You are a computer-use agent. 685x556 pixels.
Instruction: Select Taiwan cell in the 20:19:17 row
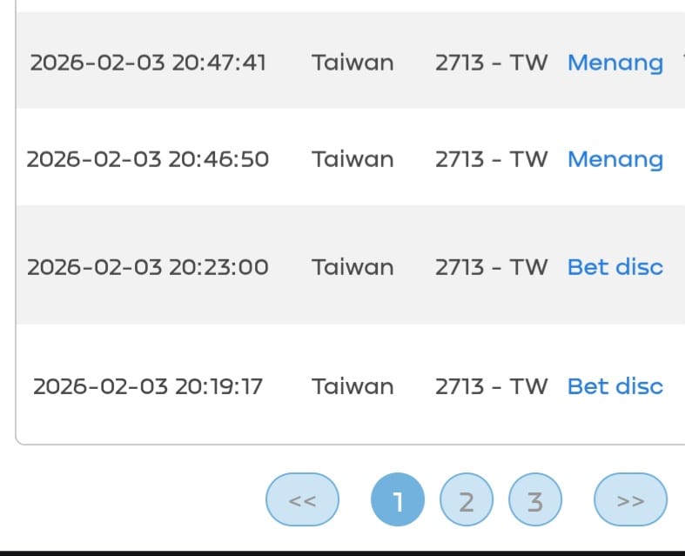(x=353, y=386)
